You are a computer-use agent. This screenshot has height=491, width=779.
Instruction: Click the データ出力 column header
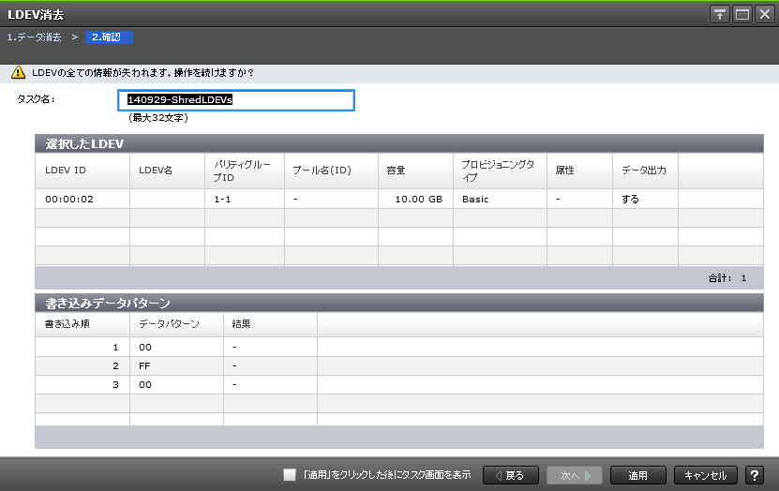click(644, 171)
